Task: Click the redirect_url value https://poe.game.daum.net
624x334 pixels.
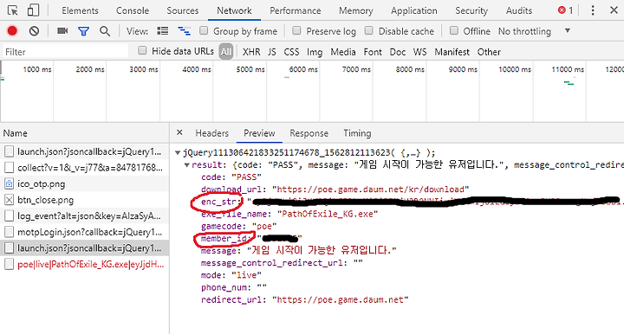Action: (341, 300)
